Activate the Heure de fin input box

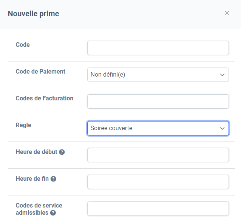tap(158, 182)
